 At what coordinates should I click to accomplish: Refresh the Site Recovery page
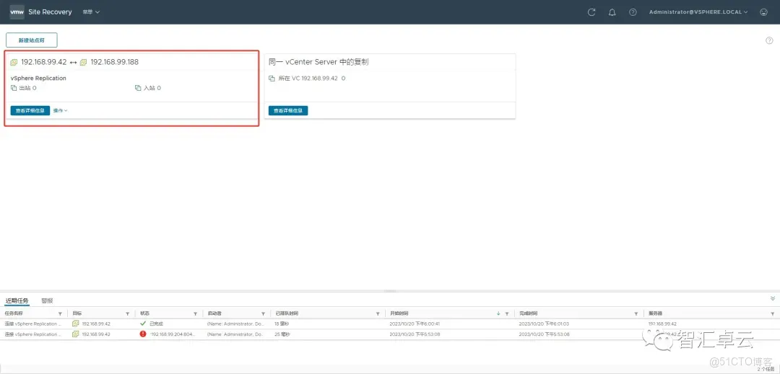tap(591, 12)
